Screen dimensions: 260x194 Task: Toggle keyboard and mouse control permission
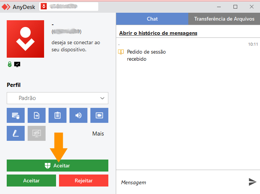16,115
